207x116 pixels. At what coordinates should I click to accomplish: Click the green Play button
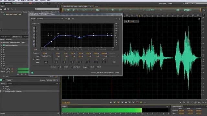(114, 102)
